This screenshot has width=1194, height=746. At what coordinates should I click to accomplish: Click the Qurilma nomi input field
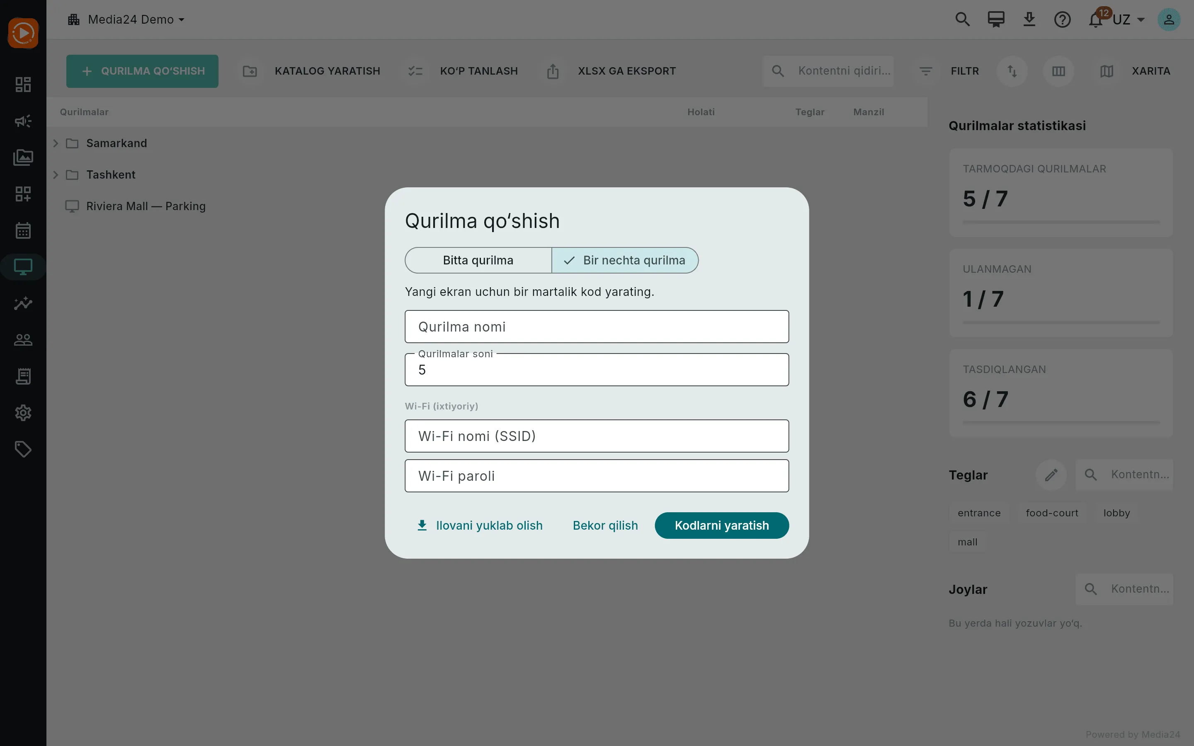[597, 327]
